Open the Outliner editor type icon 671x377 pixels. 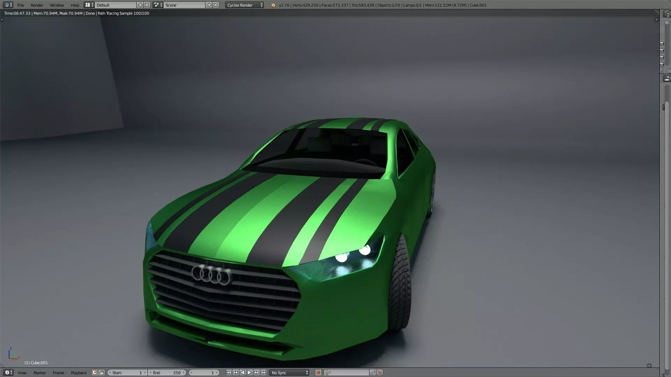click(x=667, y=14)
